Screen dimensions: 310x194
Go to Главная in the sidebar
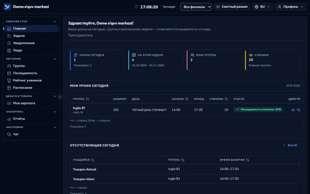coord(31,28)
